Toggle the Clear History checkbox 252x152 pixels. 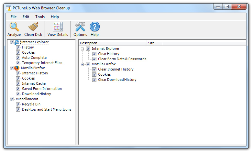tap(94, 54)
